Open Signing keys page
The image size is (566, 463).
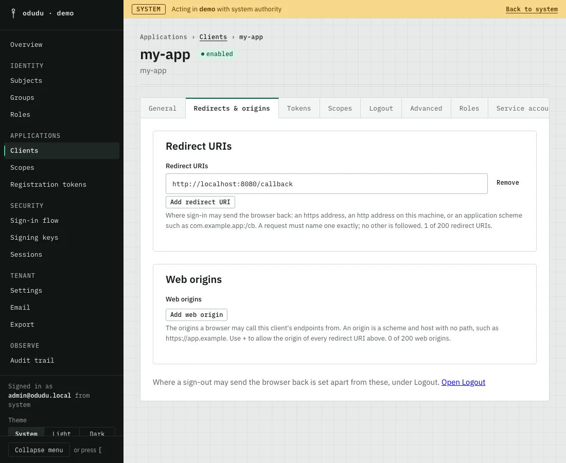(x=62, y=238)
